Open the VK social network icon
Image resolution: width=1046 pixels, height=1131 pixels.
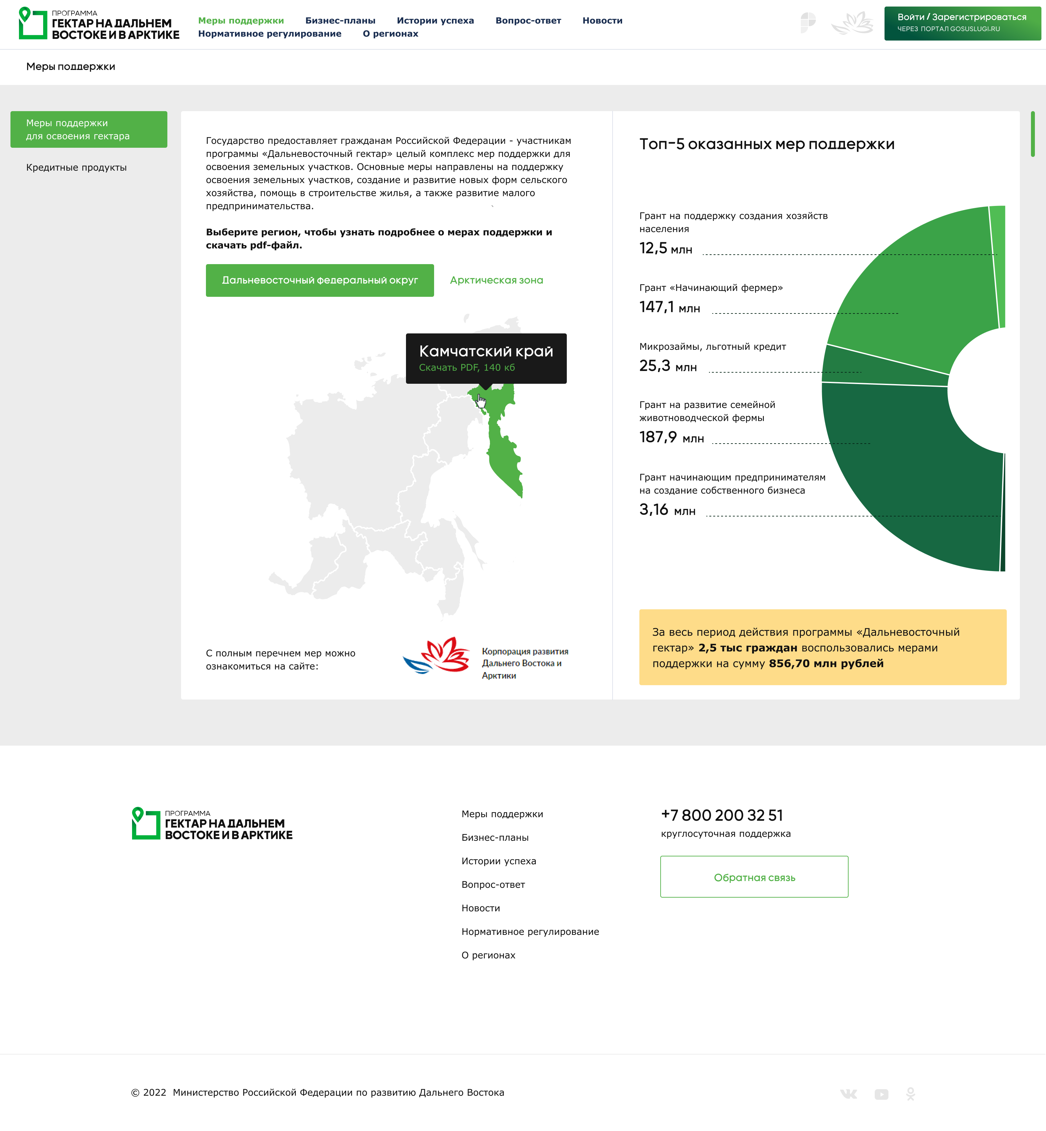(849, 1094)
